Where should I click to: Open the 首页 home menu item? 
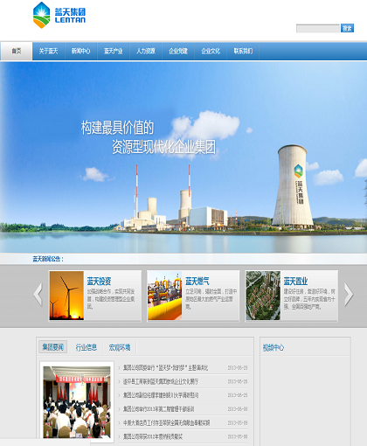17,52
